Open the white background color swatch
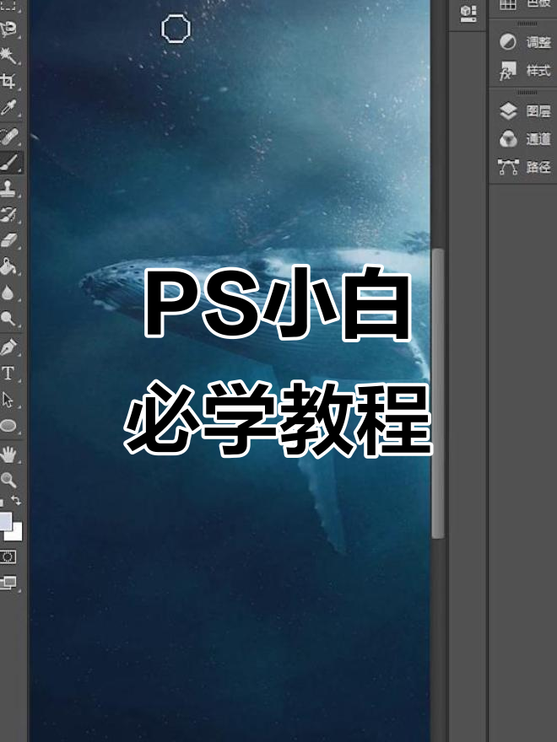 coord(17,534)
